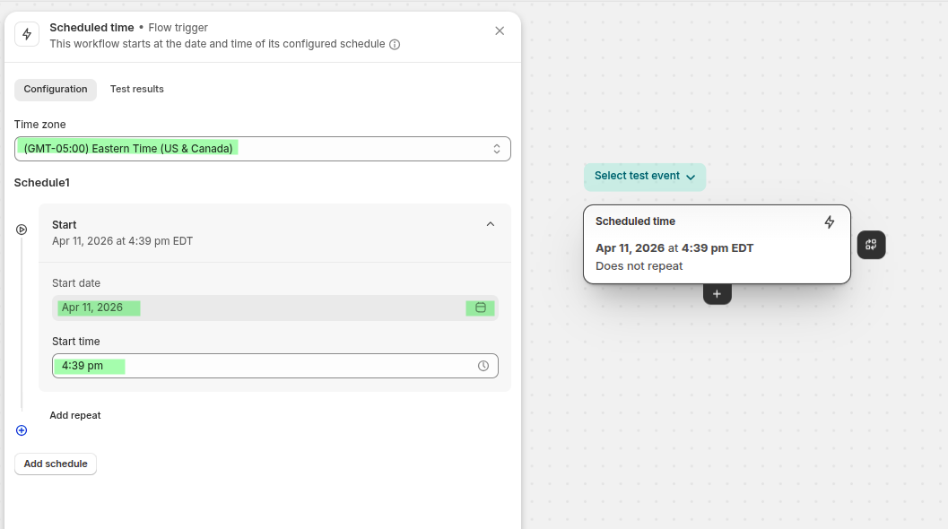Switch to the Configuration tab
This screenshot has width=948, height=529.
pos(56,90)
